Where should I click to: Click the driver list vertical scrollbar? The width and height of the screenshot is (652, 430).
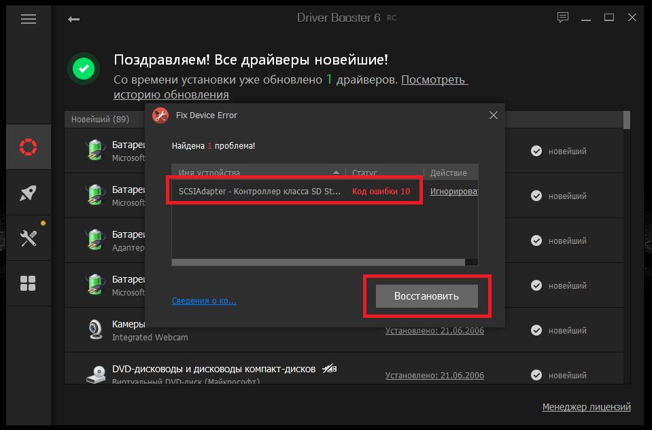[x=627, y=120]
